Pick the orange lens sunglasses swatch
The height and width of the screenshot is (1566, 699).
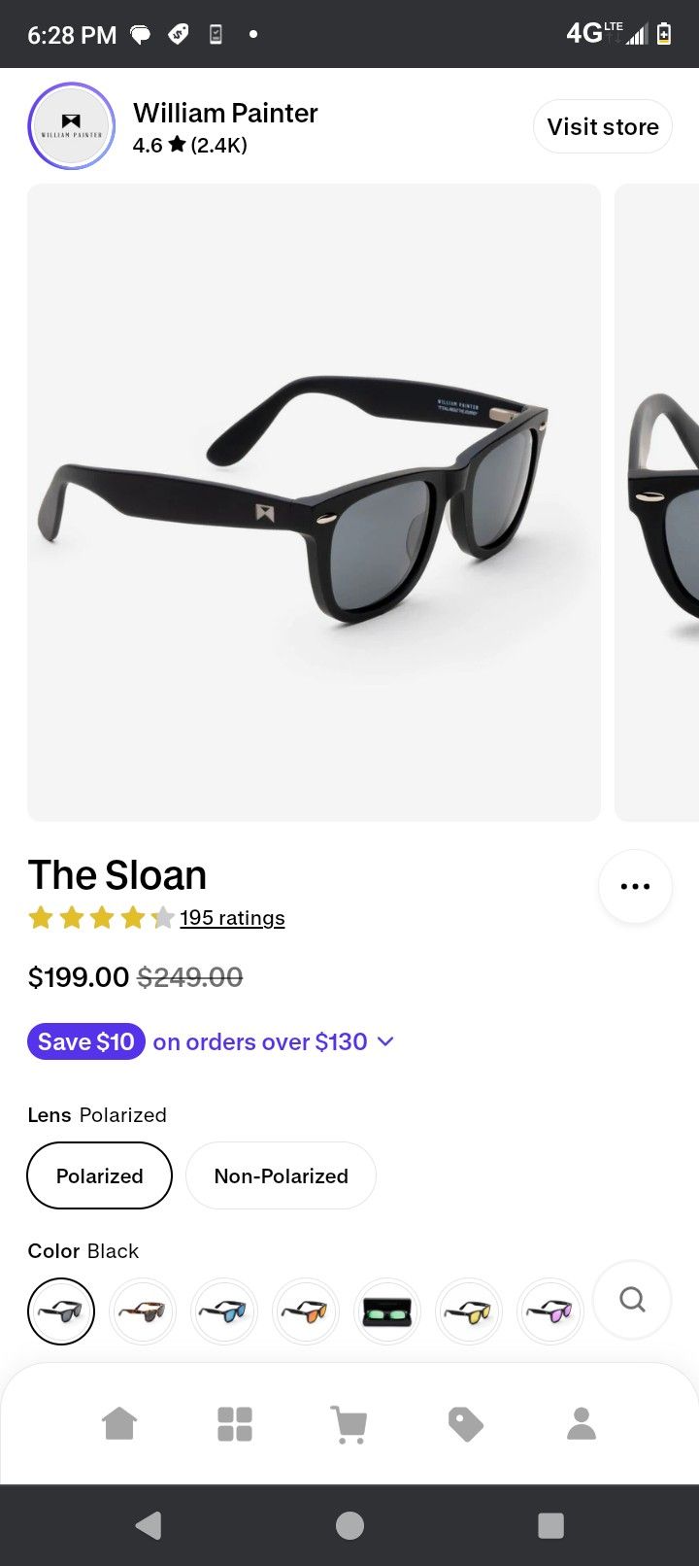(306, 1311)
